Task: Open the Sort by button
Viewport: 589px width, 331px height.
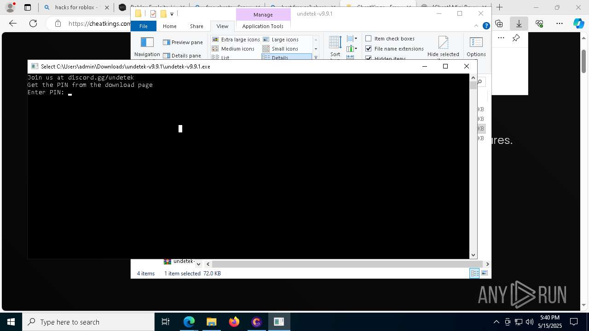Action: (335, 47)
